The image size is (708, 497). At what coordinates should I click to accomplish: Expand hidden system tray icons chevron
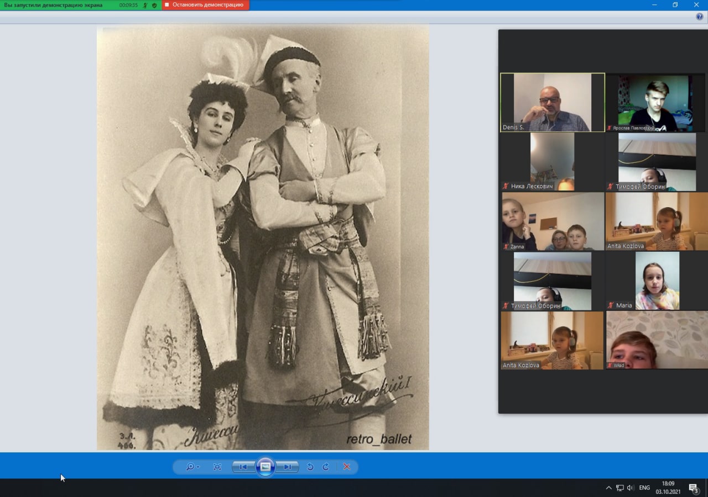pos(609,488)
